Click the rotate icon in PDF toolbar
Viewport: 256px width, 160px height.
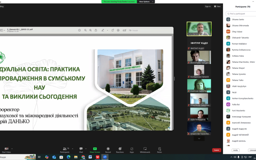(x=113, y=30)
